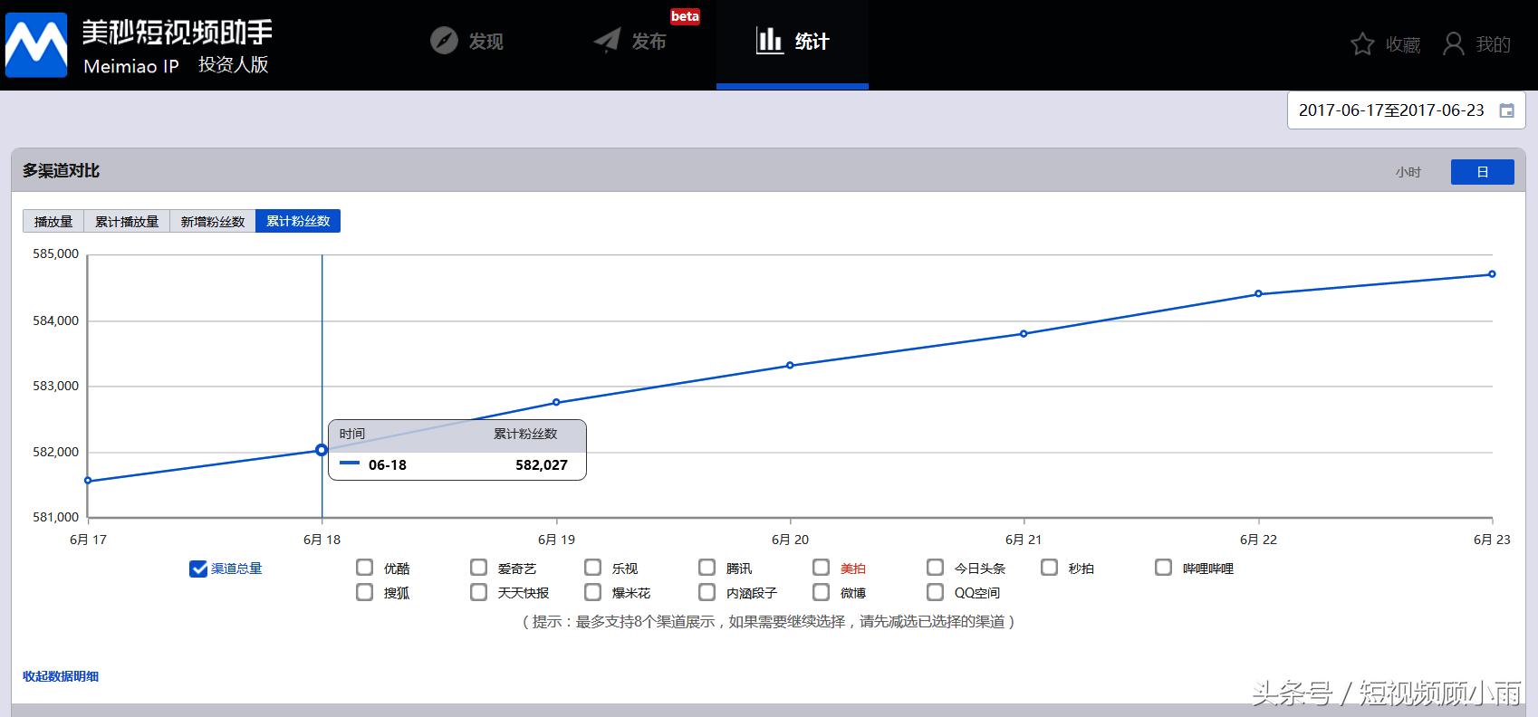
Task: Tick the 爆米花 checkbox
Action: coord(593,592)
